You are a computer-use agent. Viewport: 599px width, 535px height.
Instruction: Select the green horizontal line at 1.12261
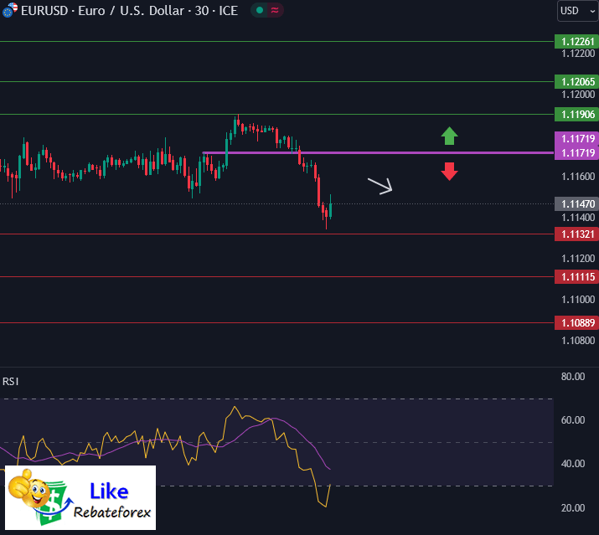277,41
